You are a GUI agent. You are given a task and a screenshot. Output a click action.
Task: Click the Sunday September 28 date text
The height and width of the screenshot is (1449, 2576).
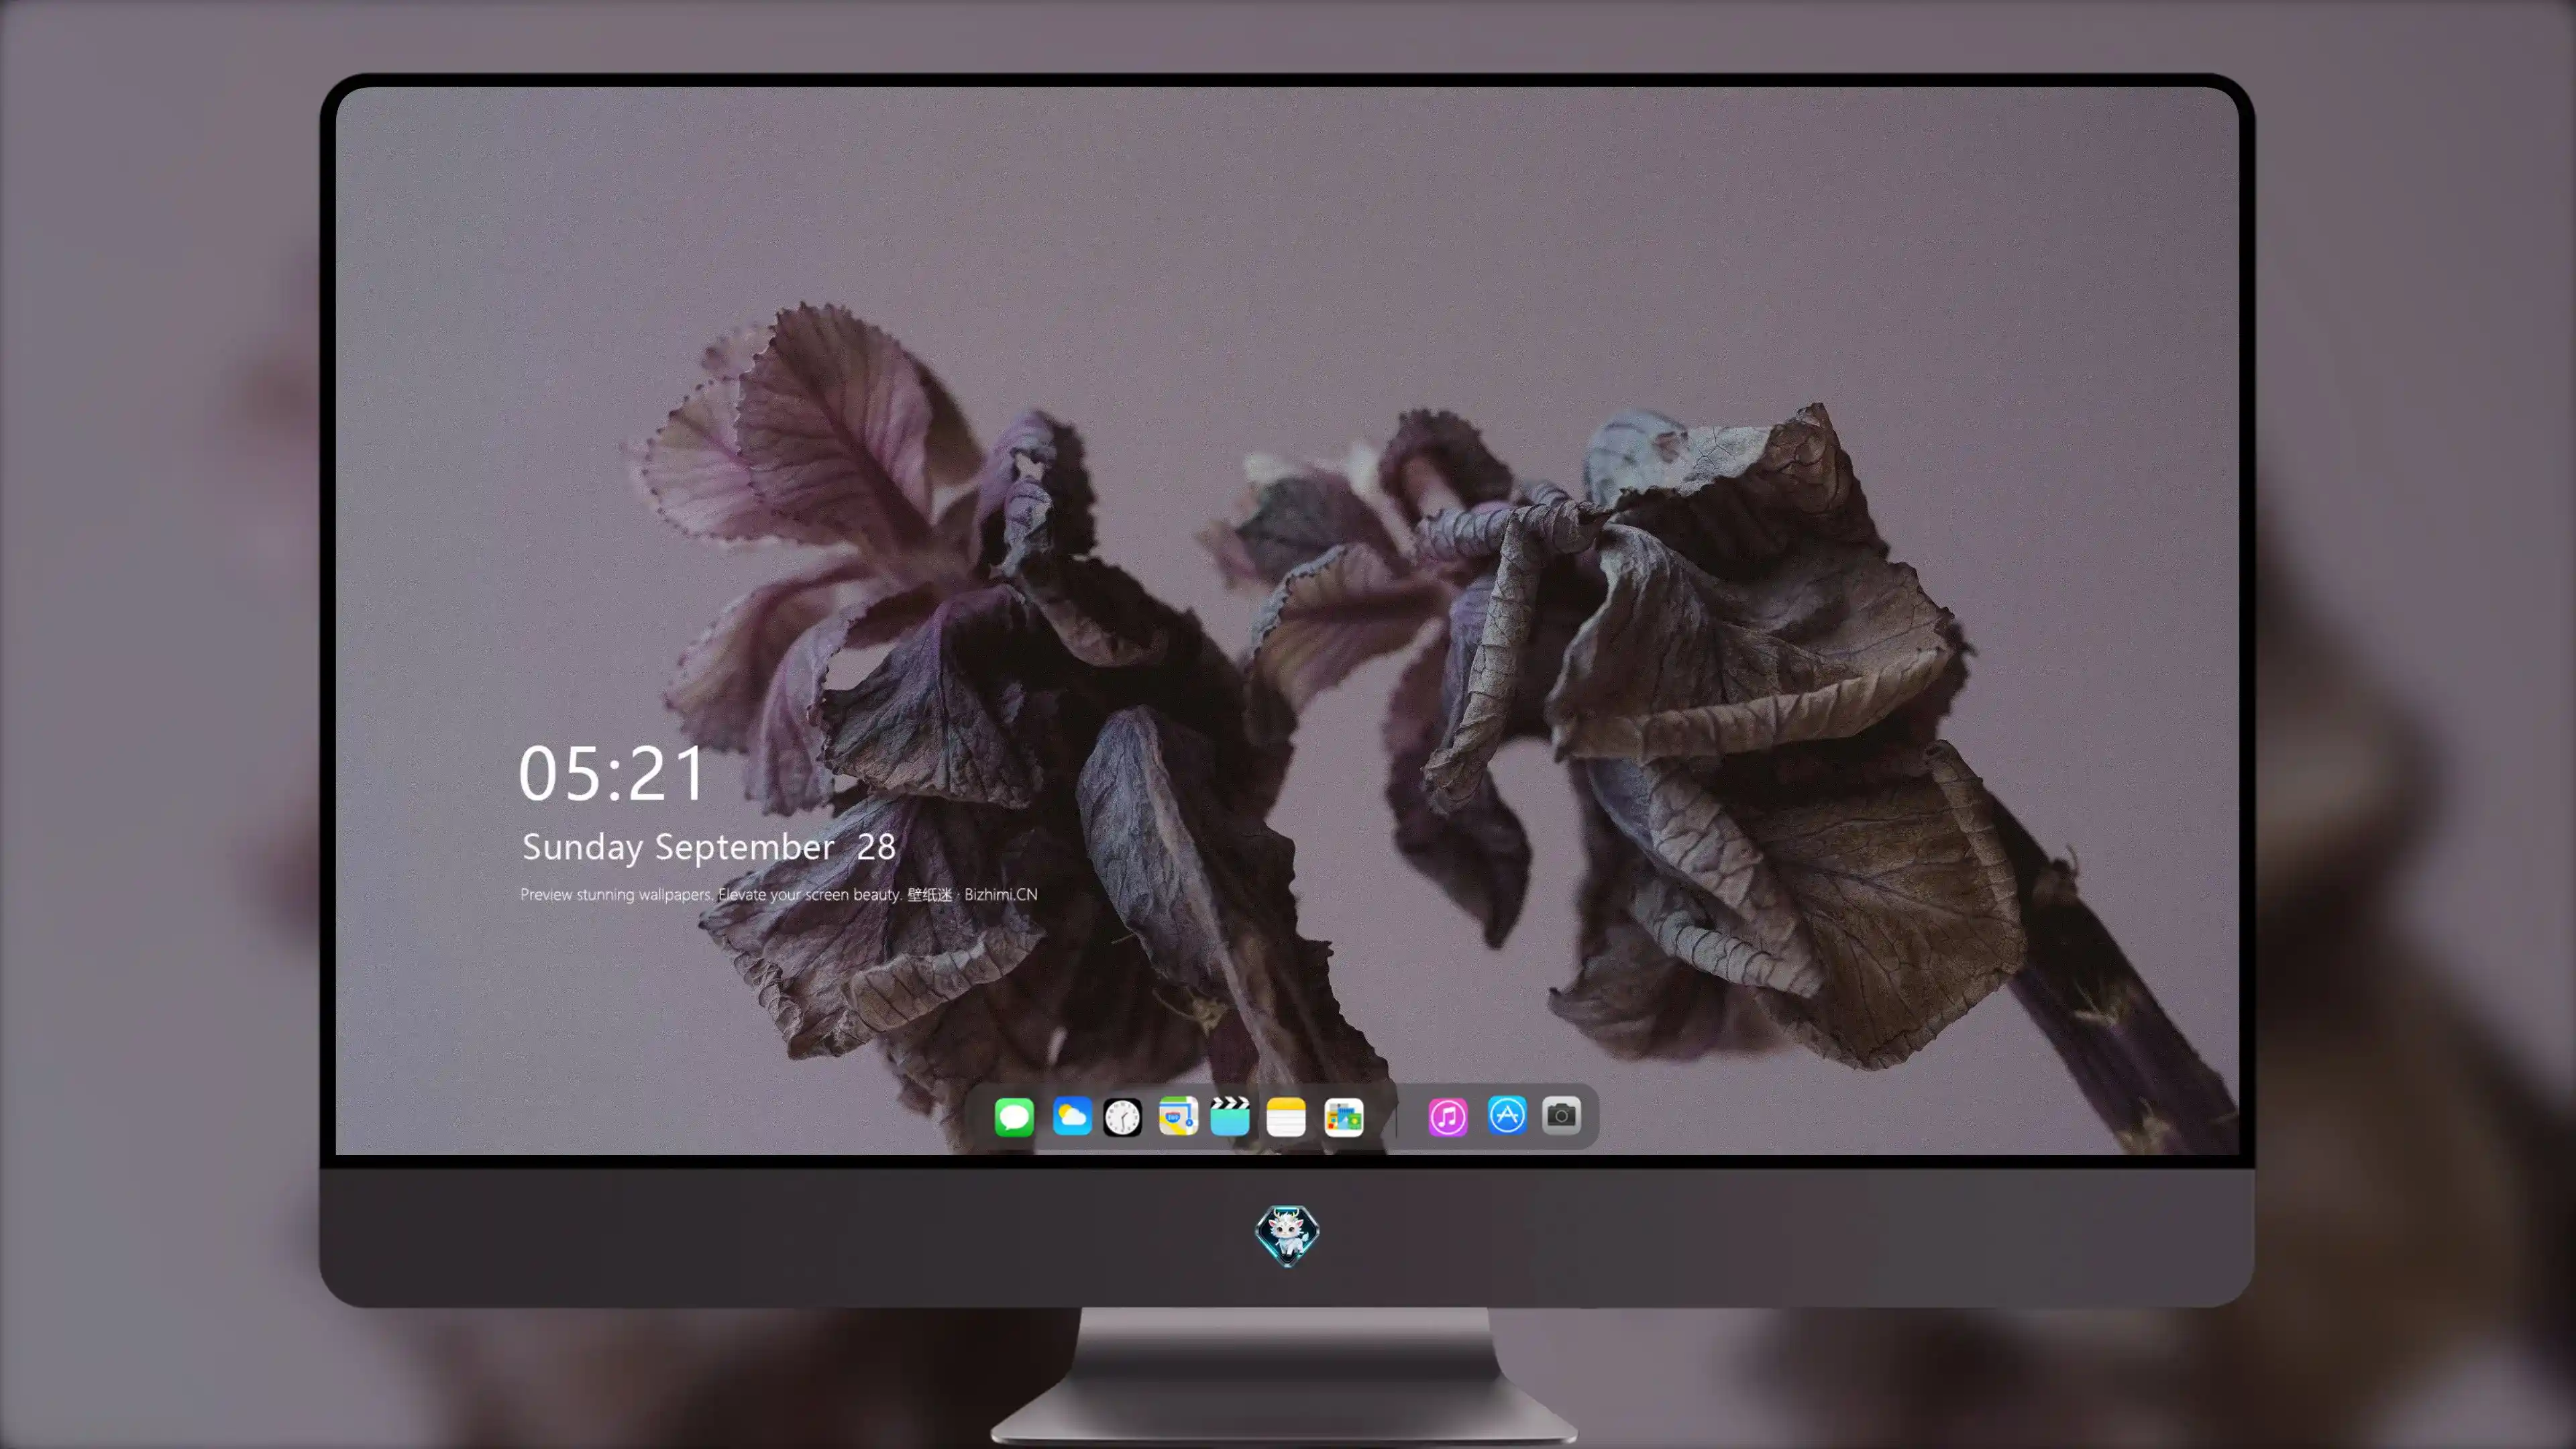[x=708, y=847]
